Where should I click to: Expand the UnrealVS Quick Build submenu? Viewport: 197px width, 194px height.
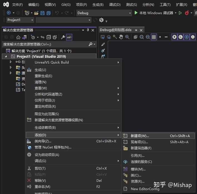(74, 62)
